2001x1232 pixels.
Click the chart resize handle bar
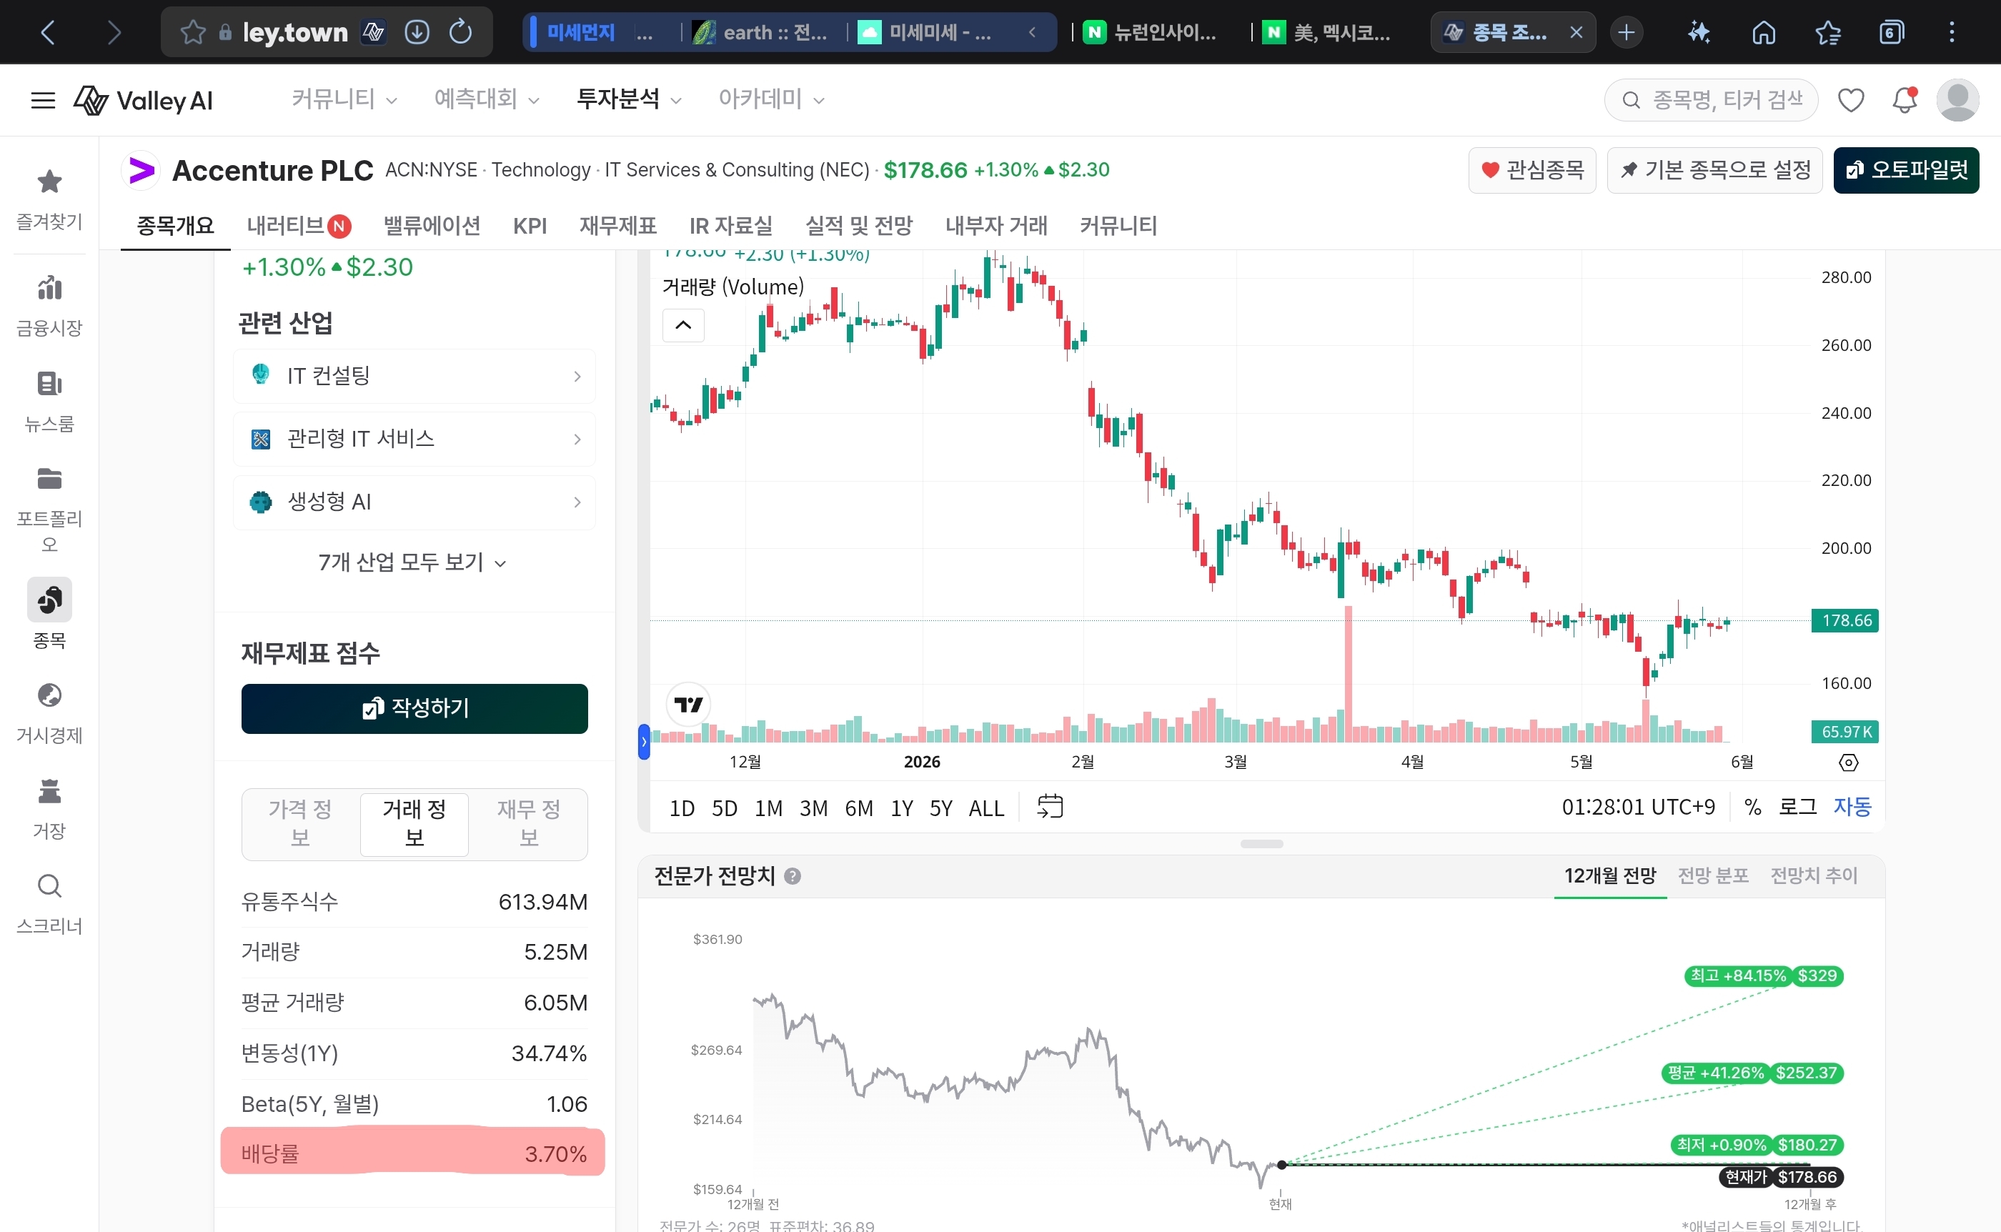point(1261,844)
